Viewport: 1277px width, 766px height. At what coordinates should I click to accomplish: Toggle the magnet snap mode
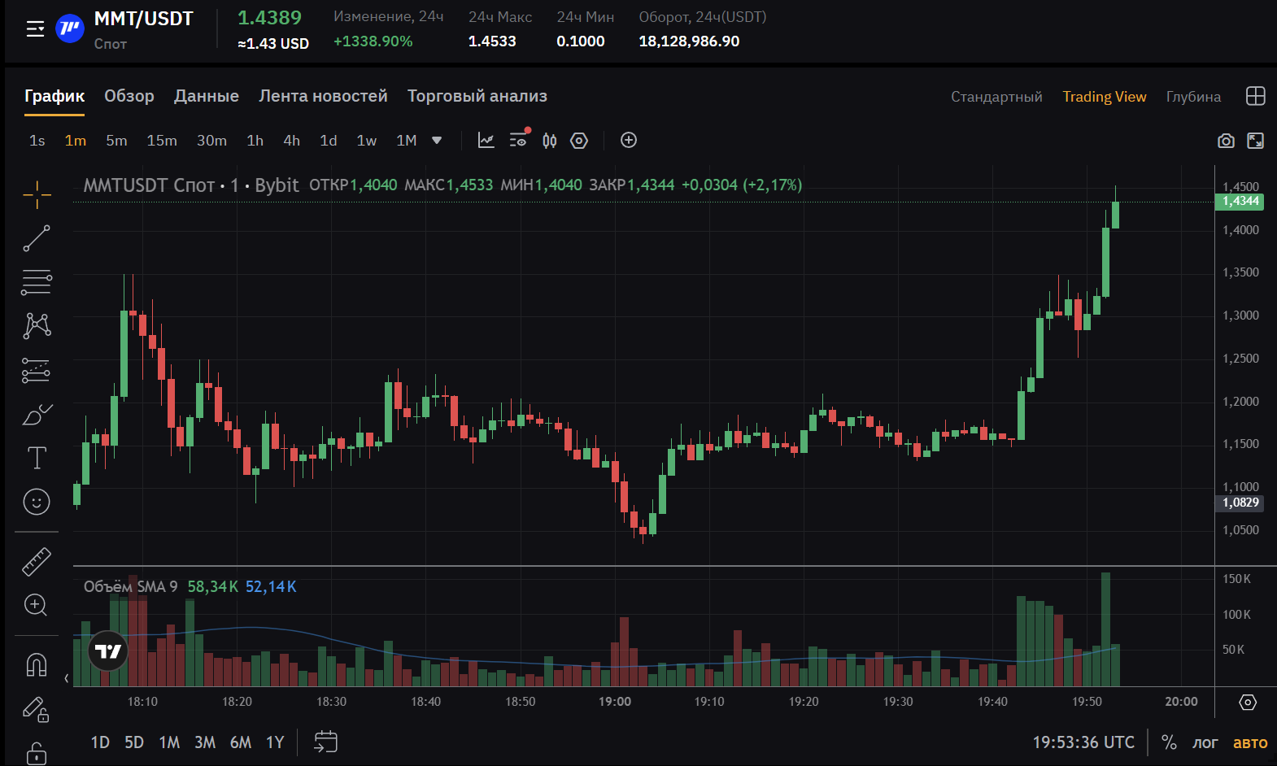pos(37,664)
